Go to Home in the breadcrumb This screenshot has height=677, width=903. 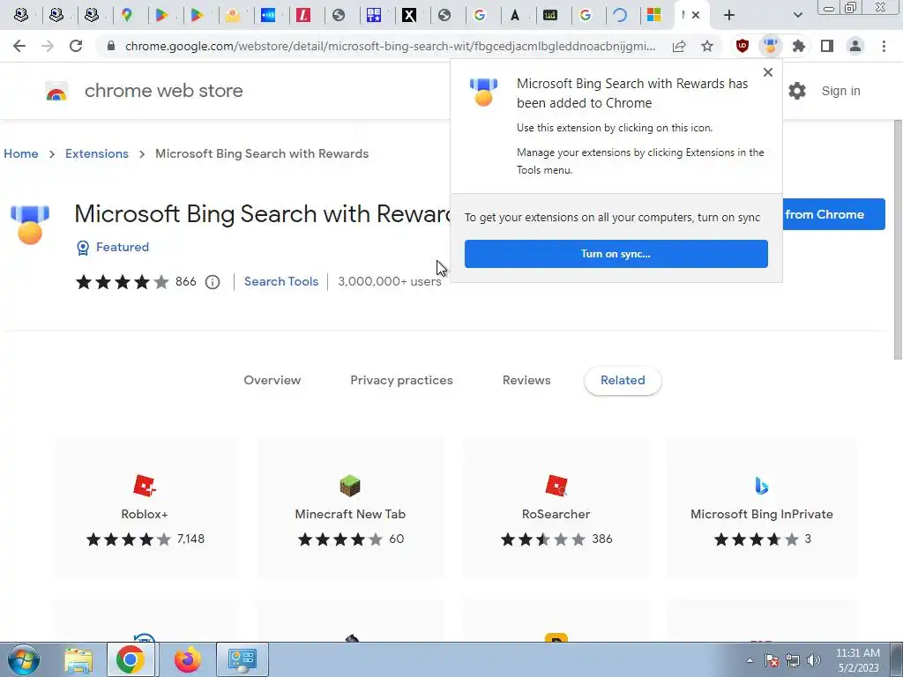[x=21, y=153]
